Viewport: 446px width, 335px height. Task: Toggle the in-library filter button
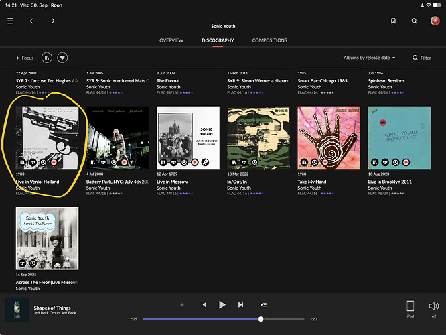pos(47,58)
